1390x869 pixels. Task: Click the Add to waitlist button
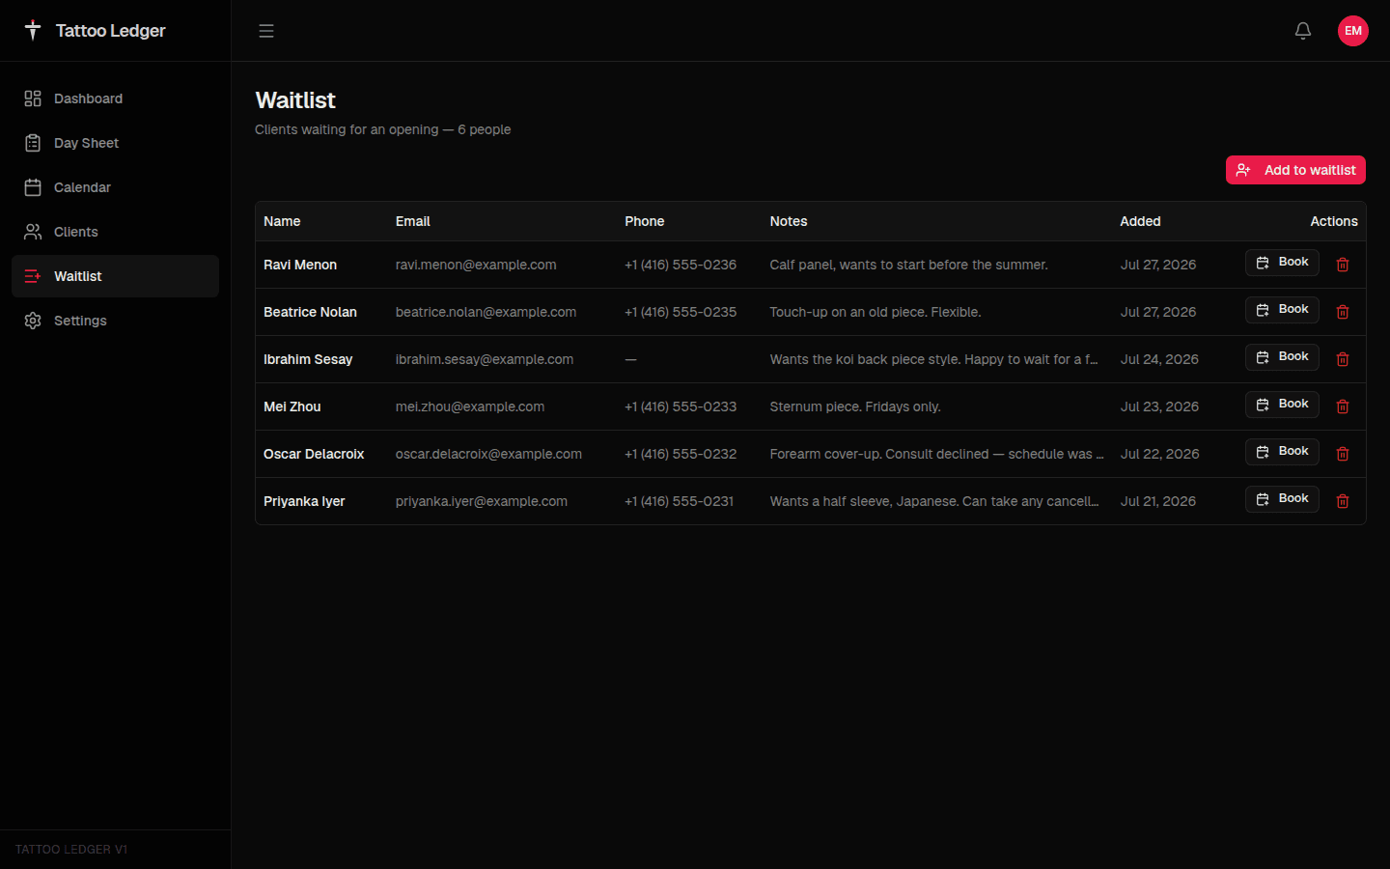coord(1295,170)
